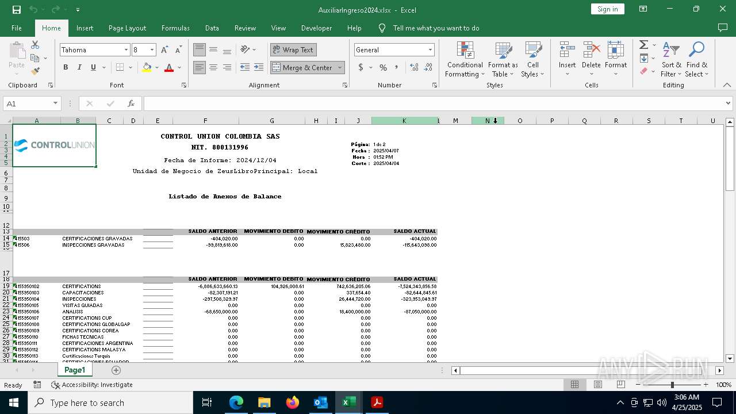Screen dimensions: 736x414
Task: Apply Comma Style format
Action: pyautogui.click(x=397, y=67)
